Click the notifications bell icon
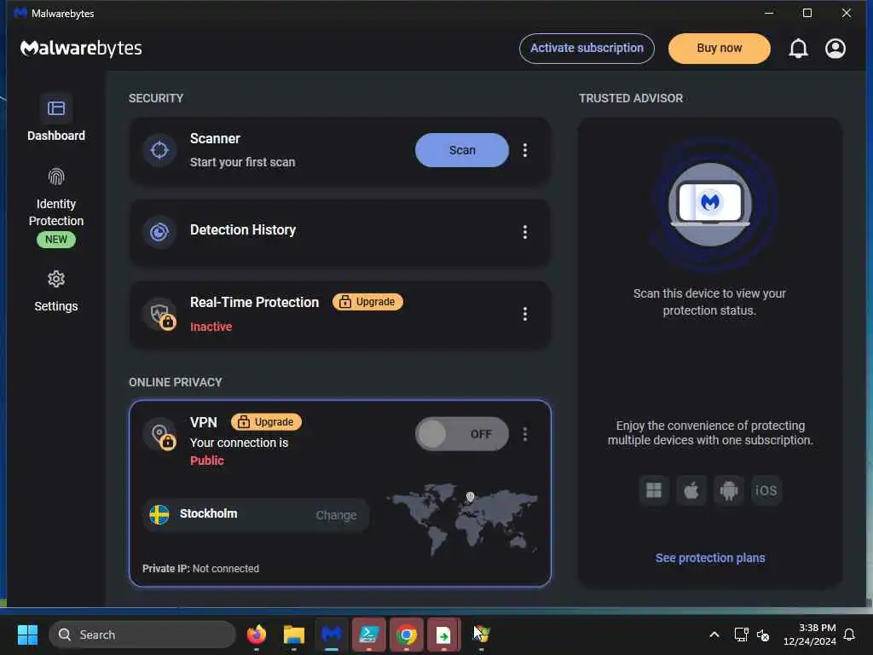 (x=798, y=49)
